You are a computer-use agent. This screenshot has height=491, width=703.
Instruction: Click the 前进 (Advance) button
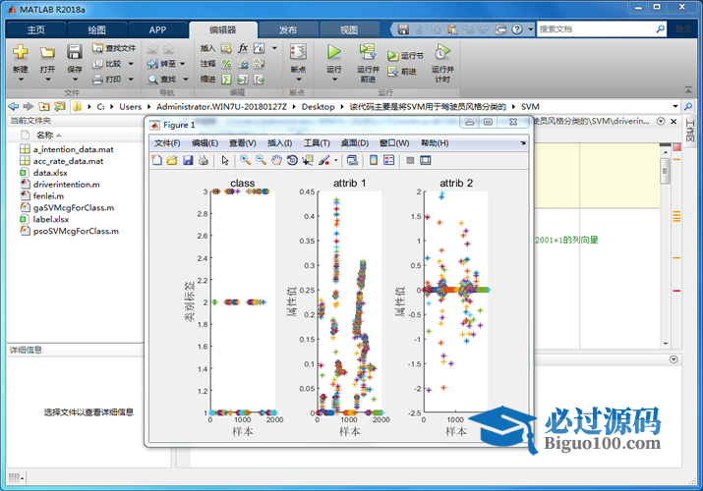pyautogui.click(x=402, y=71)
